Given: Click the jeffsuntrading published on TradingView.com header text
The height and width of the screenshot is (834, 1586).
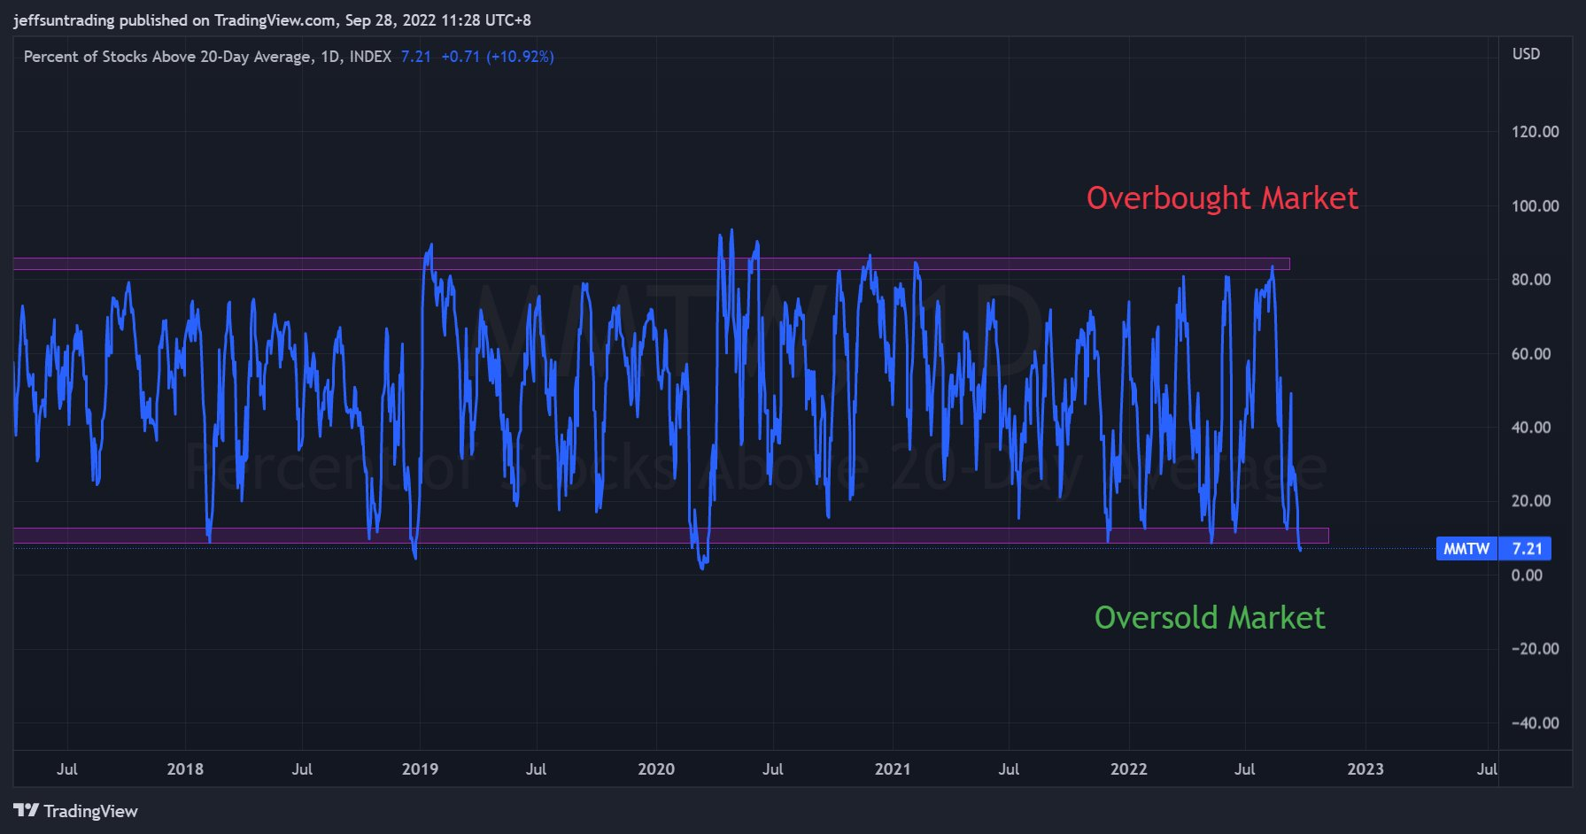Looking at the screenshot, I should [x=272, y=19].
